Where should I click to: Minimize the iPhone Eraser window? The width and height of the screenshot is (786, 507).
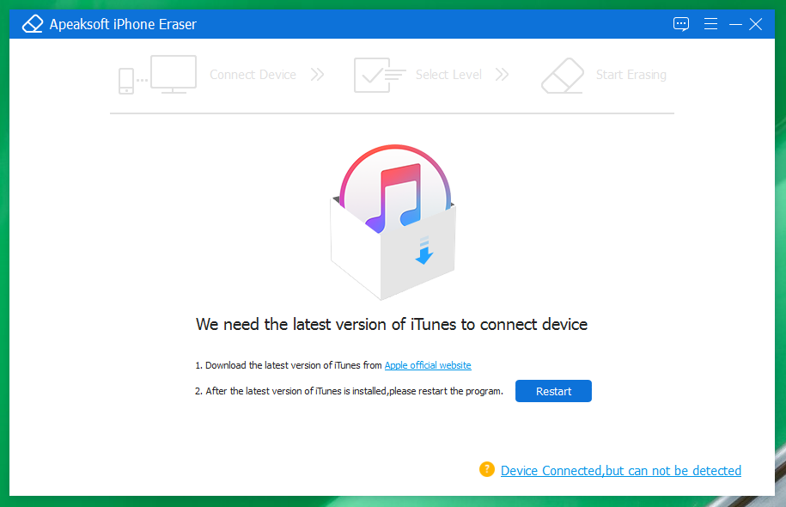(735, 24)
